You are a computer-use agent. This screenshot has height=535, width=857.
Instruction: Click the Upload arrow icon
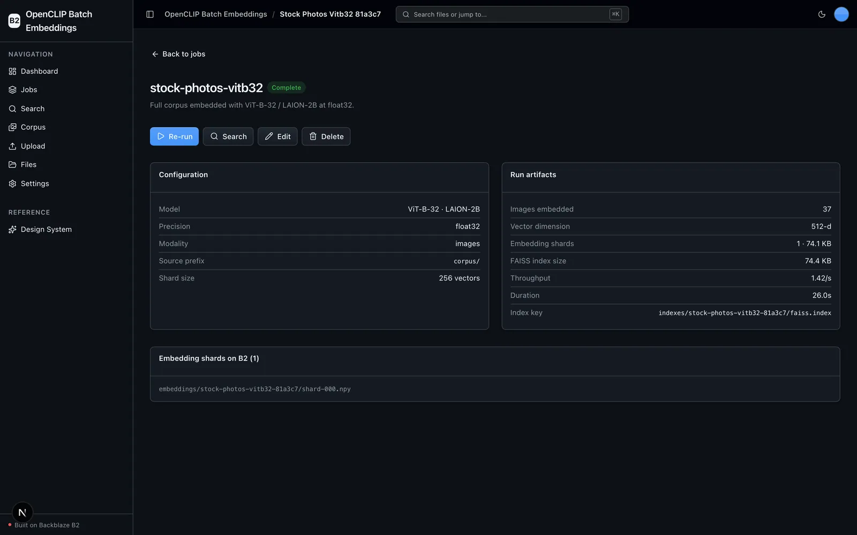[x=12, y=146]
